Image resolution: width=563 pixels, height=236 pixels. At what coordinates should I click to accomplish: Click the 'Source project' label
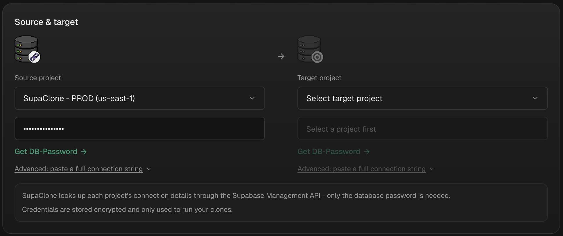[x=38, y=78]
